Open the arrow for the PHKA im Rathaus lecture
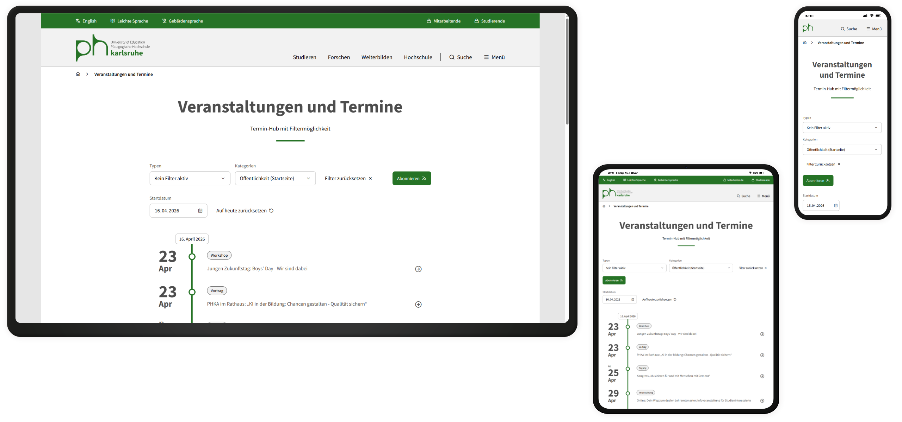The width and height of the screenshot is (902, 422). point(418,304)
